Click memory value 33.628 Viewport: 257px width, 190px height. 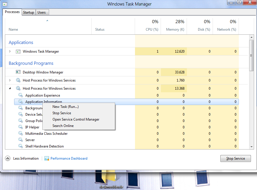(x=180, y=72)
